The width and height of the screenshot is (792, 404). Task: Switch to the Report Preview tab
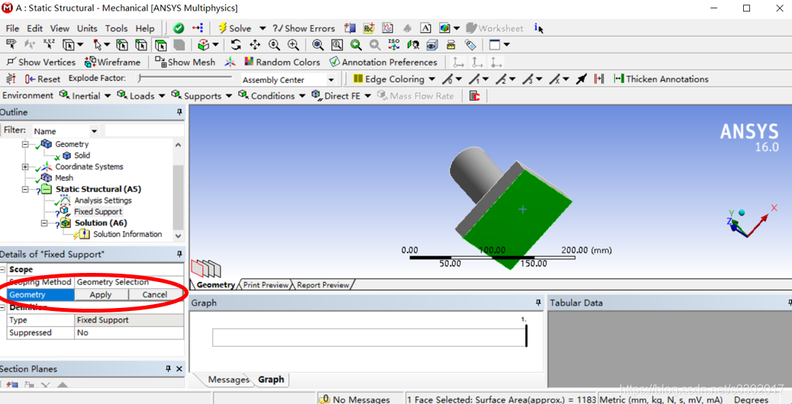coord(323,285)
